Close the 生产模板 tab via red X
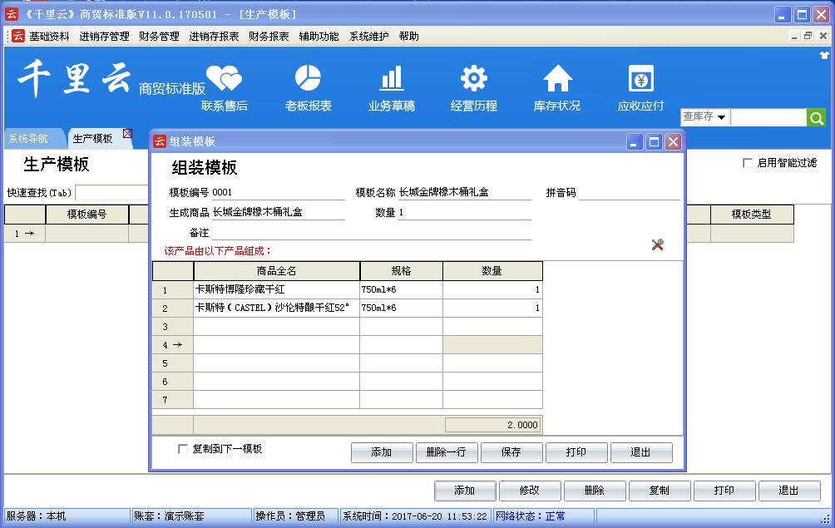 (x=127, y=133)
